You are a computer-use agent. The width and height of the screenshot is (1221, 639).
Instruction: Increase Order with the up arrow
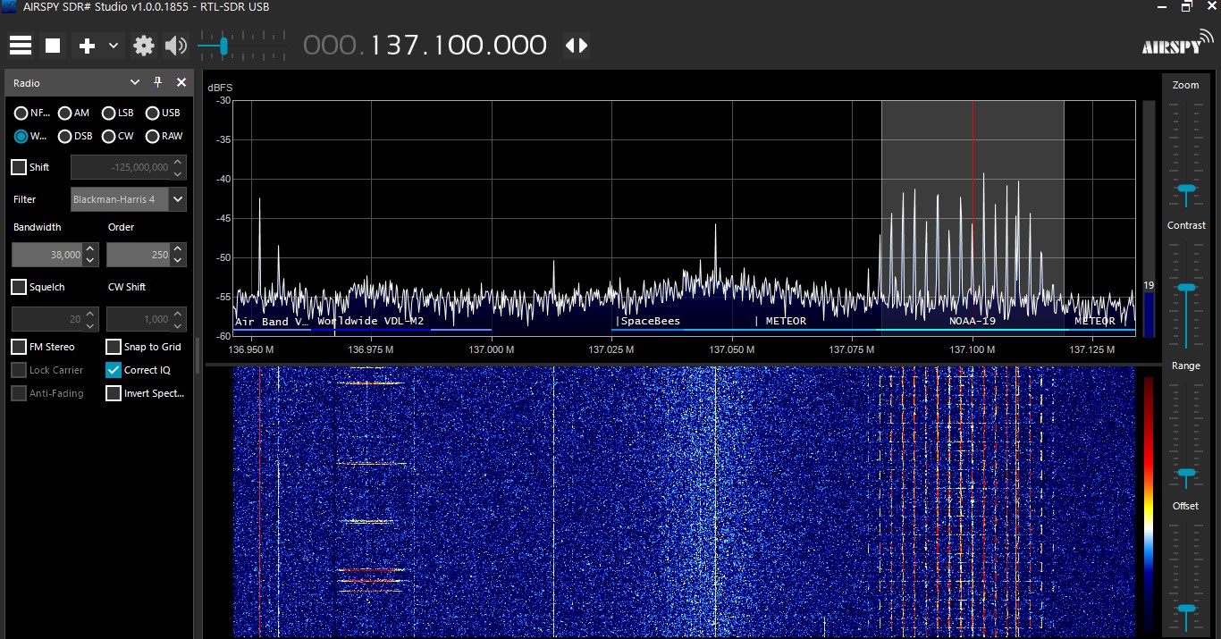[x=179, y=249]
